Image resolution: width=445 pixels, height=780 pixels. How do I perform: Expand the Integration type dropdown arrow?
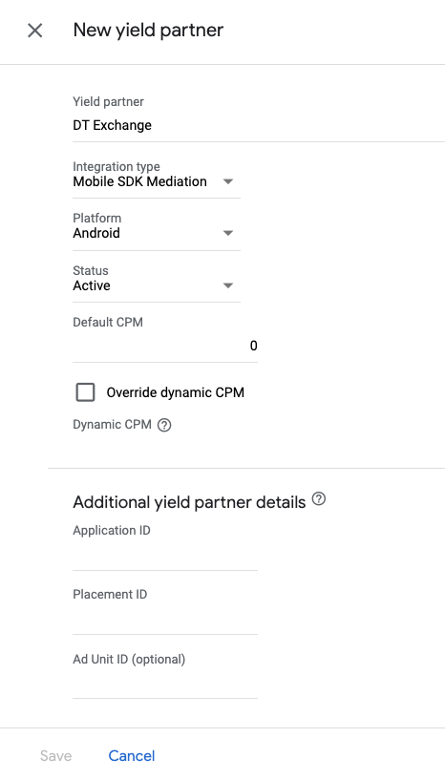228,181
